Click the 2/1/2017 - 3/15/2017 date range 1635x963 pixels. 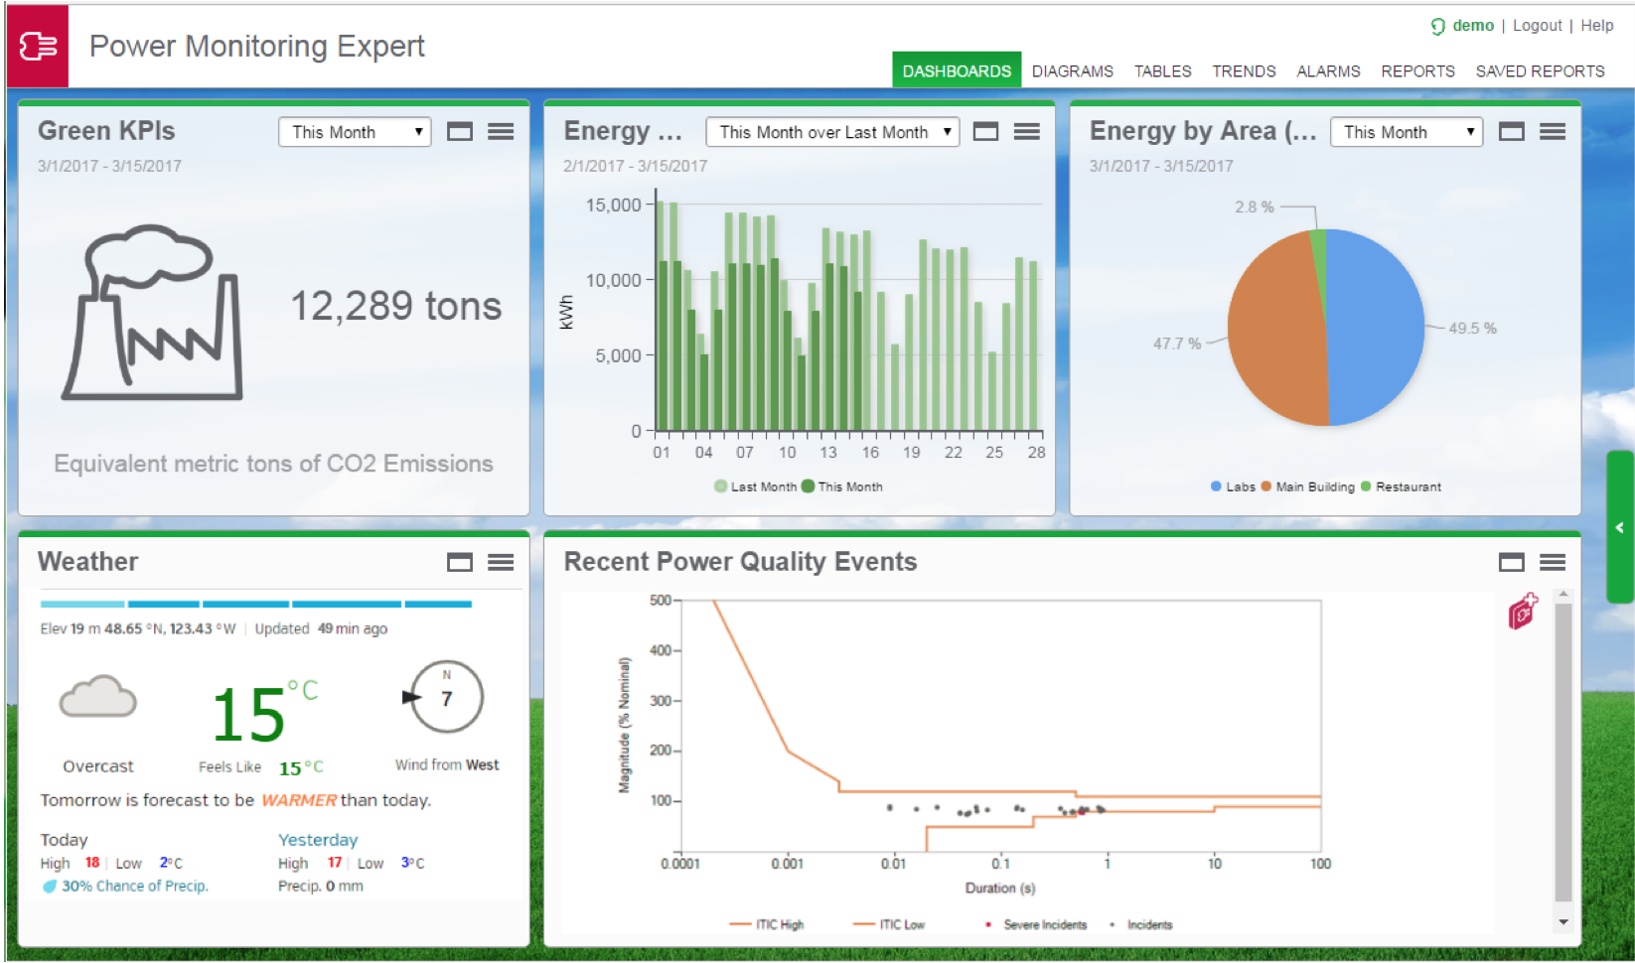[635, 166]
